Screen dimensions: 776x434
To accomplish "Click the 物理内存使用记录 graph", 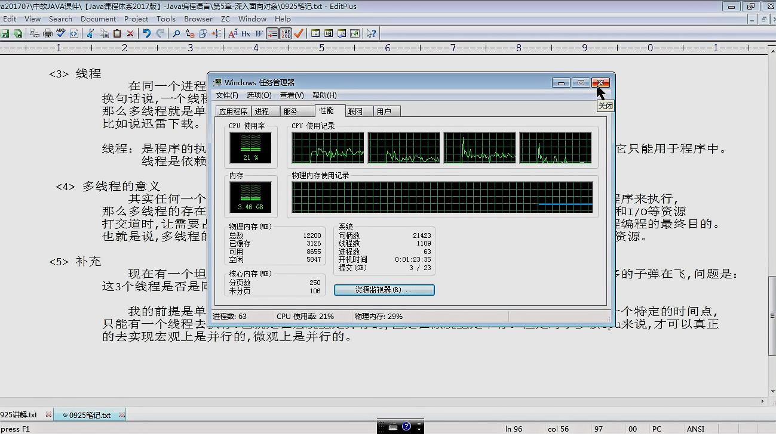I will tap(442, 197).
